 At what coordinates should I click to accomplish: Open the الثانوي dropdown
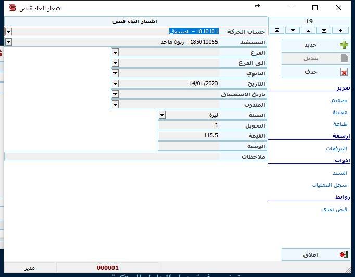115,73
